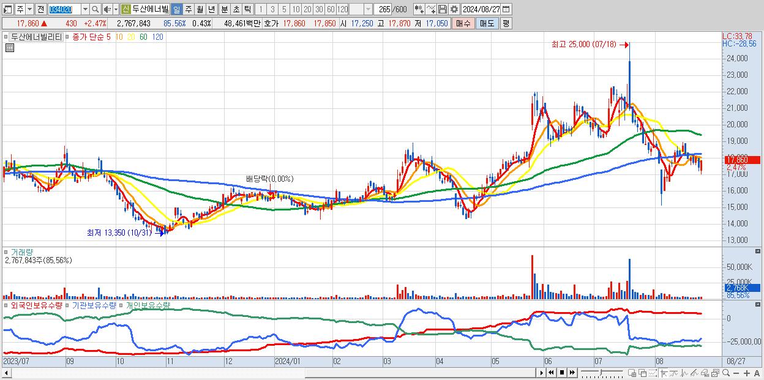Edit the candle count field 265
Image resolution: width=764 pixels, height=380 pixels.
coord(383,9)
